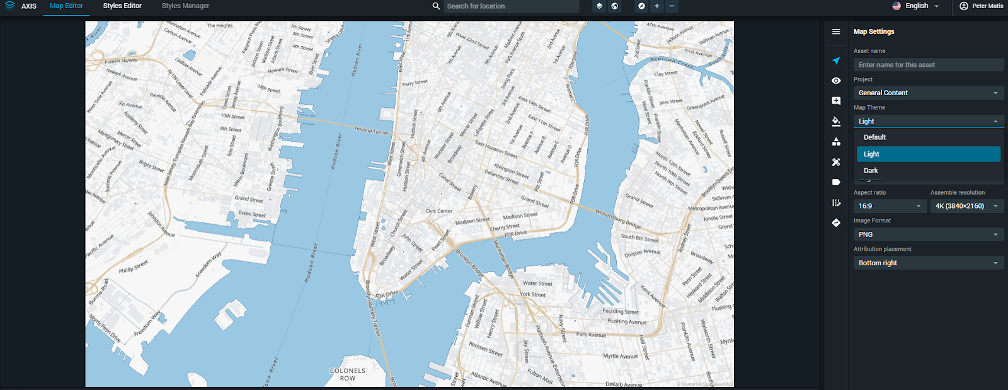Zoom out with the minus button
Screen dimensions: 1008x390
(672, 6)
